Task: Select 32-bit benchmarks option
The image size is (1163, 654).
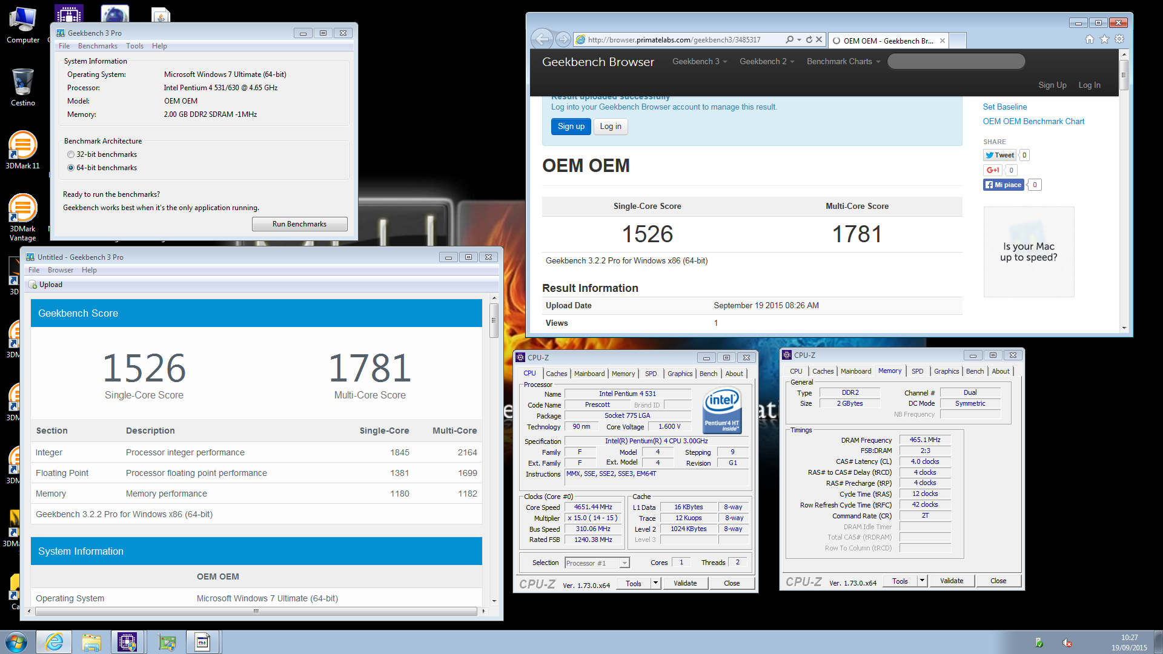Action: pos(102,154)
